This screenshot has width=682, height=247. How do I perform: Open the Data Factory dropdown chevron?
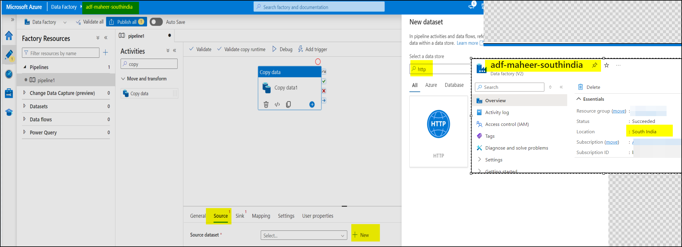click(65, 22)
